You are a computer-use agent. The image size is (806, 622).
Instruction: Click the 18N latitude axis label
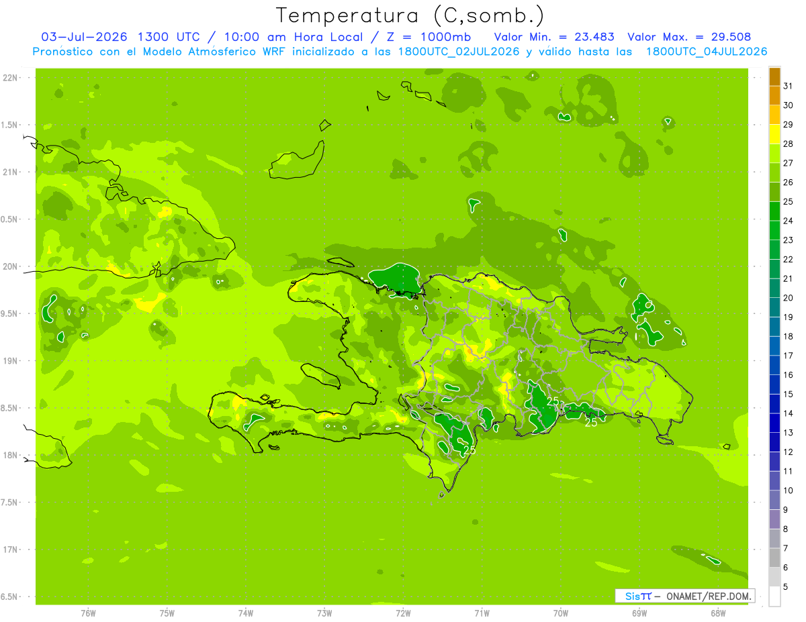pos(11,455)
